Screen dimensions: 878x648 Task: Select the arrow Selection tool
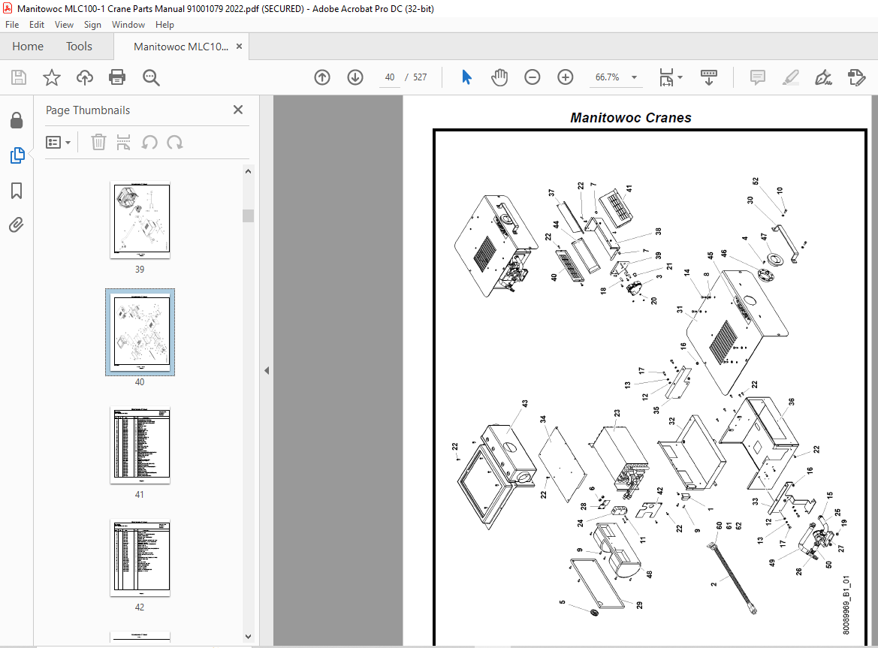[466, 77]
